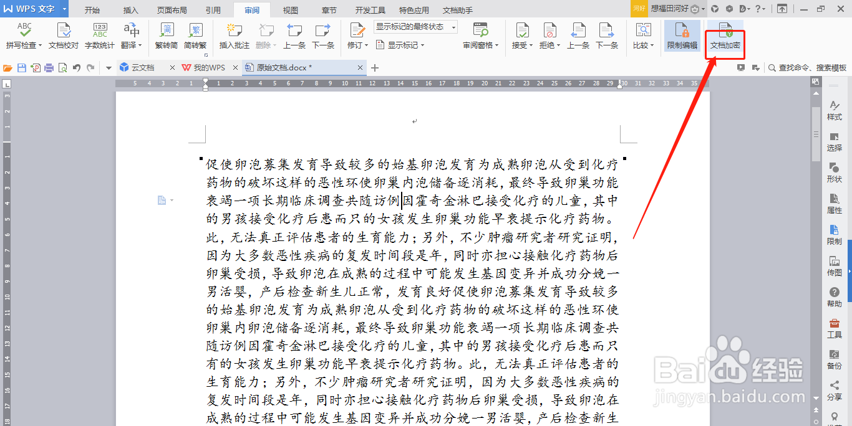
Task: Open 工具 toolbox in right sidebar
Action: (x=835, y=329)
